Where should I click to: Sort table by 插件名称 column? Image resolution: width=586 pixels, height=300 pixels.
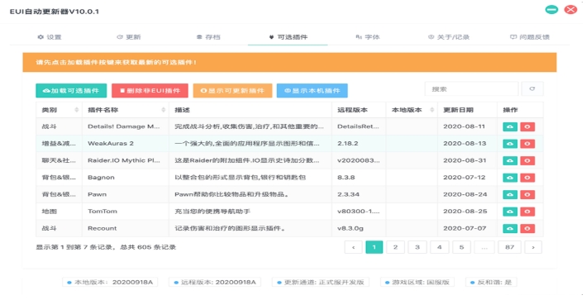125,110
